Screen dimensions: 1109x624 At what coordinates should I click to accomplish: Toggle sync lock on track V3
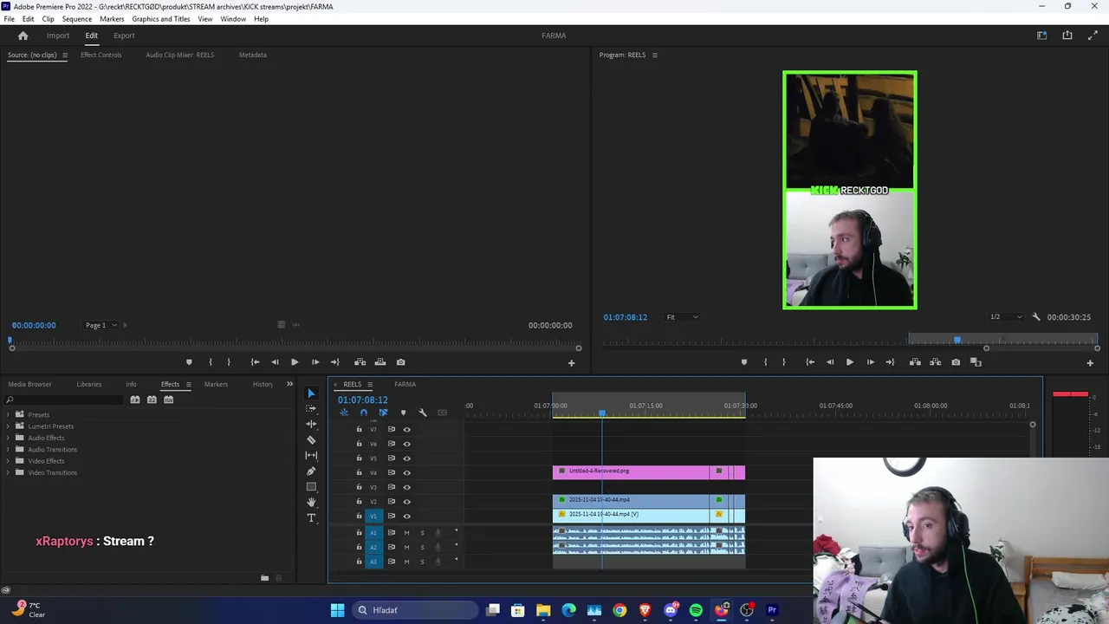click(x=391, y=487)
